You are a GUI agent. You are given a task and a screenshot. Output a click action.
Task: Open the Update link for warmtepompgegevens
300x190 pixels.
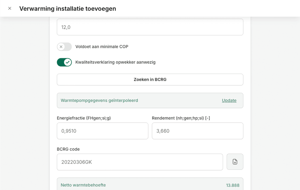229,100
